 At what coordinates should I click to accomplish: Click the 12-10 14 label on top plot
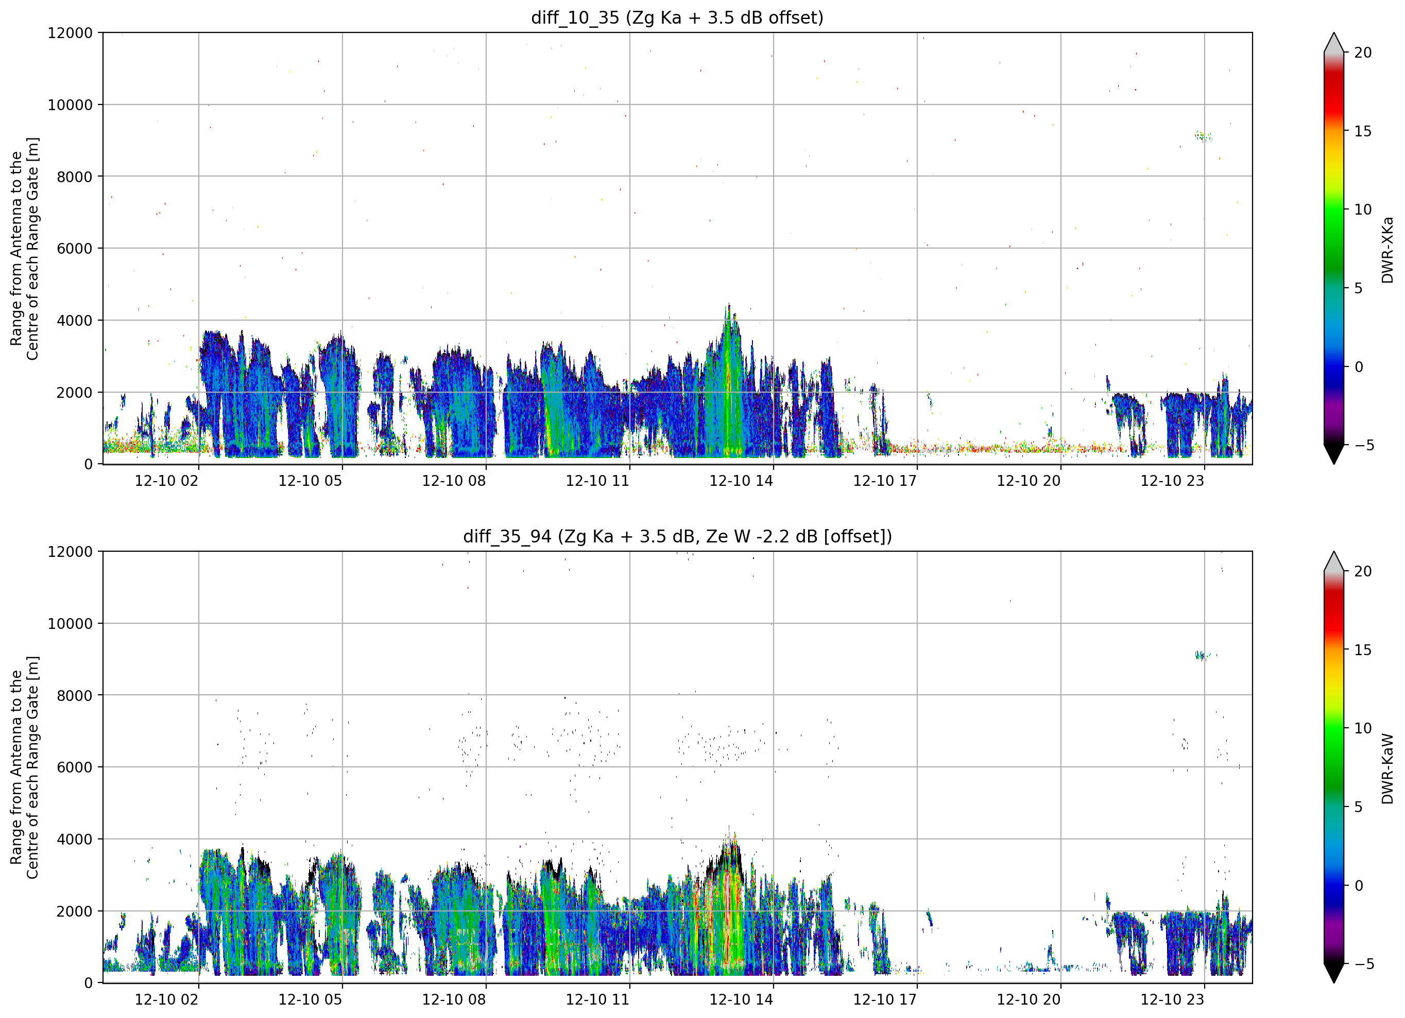[741, 481]
